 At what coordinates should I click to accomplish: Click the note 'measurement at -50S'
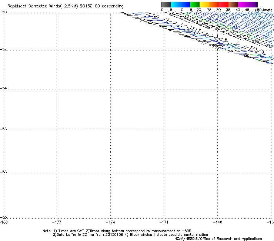pyautogui.click(x=171, y=231)
